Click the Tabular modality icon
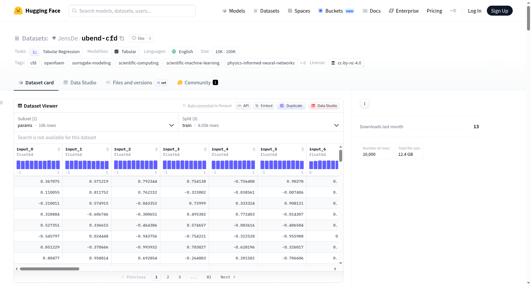 coord(116,51)
